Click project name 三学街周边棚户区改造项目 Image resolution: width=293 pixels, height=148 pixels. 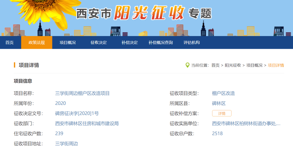82,93
